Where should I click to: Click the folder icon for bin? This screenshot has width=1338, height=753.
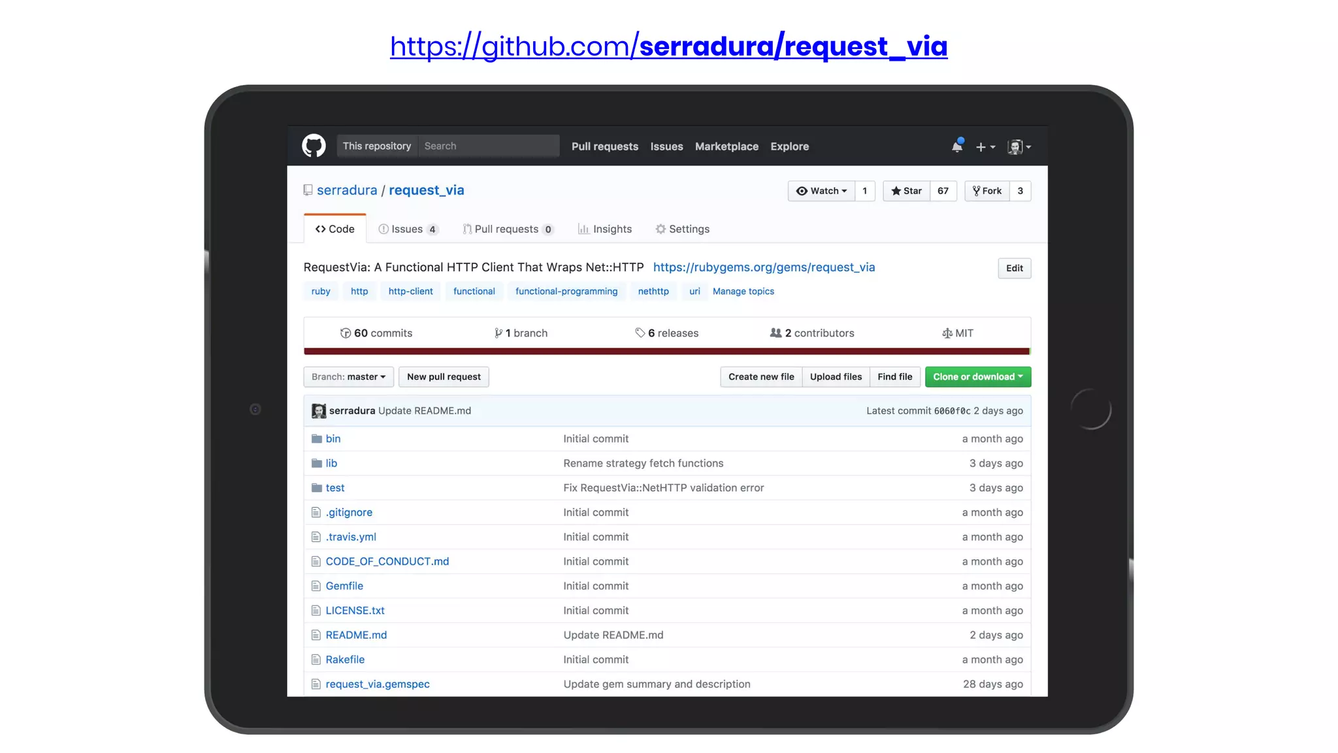(x=317, y=439)
